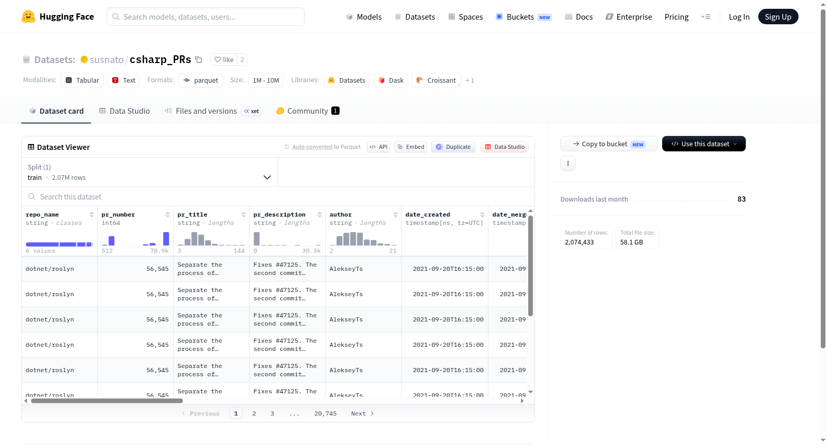Sort by the pr_number column arrows
827x445 pixels.
coord(167,214)
